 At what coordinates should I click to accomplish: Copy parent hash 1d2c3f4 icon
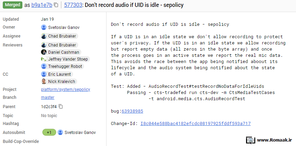pyautogui.click(x=61, y=107)
